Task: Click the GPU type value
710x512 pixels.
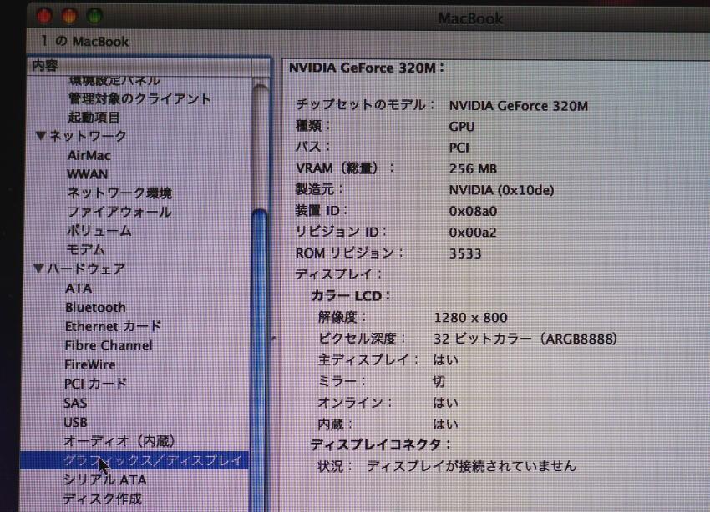Action: click(x=461, y=127)
